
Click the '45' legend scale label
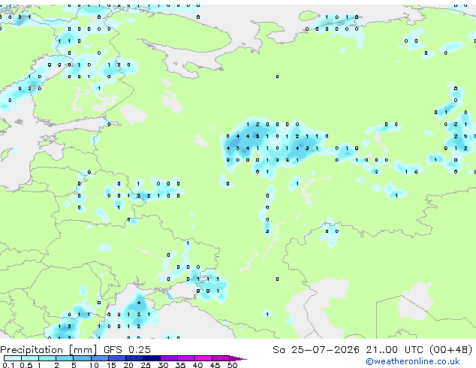(x=215, y=365)
